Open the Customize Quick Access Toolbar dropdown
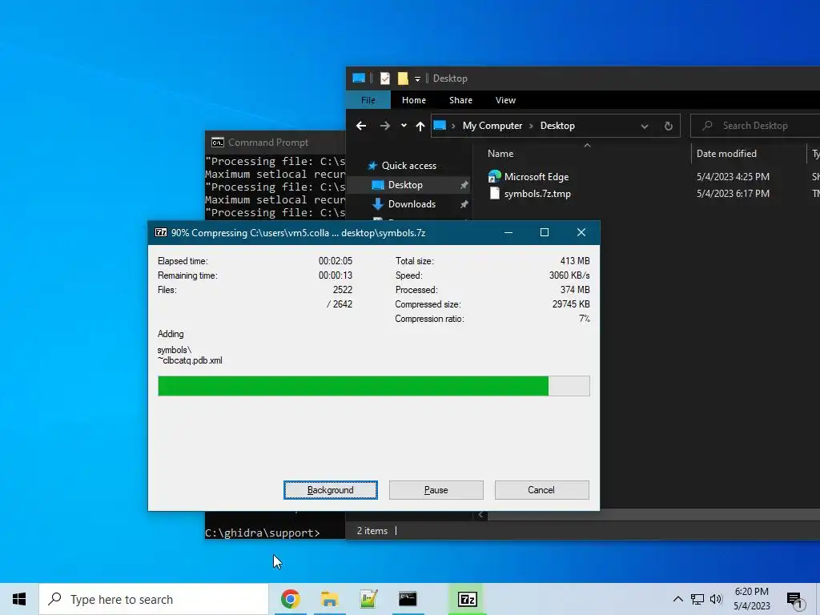This screenshot has width=820, height=615. 417,79
